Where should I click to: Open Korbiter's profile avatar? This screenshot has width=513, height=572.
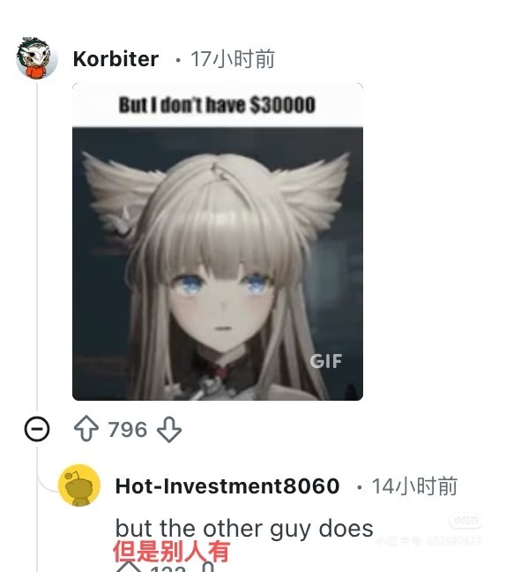coord(37,58)
